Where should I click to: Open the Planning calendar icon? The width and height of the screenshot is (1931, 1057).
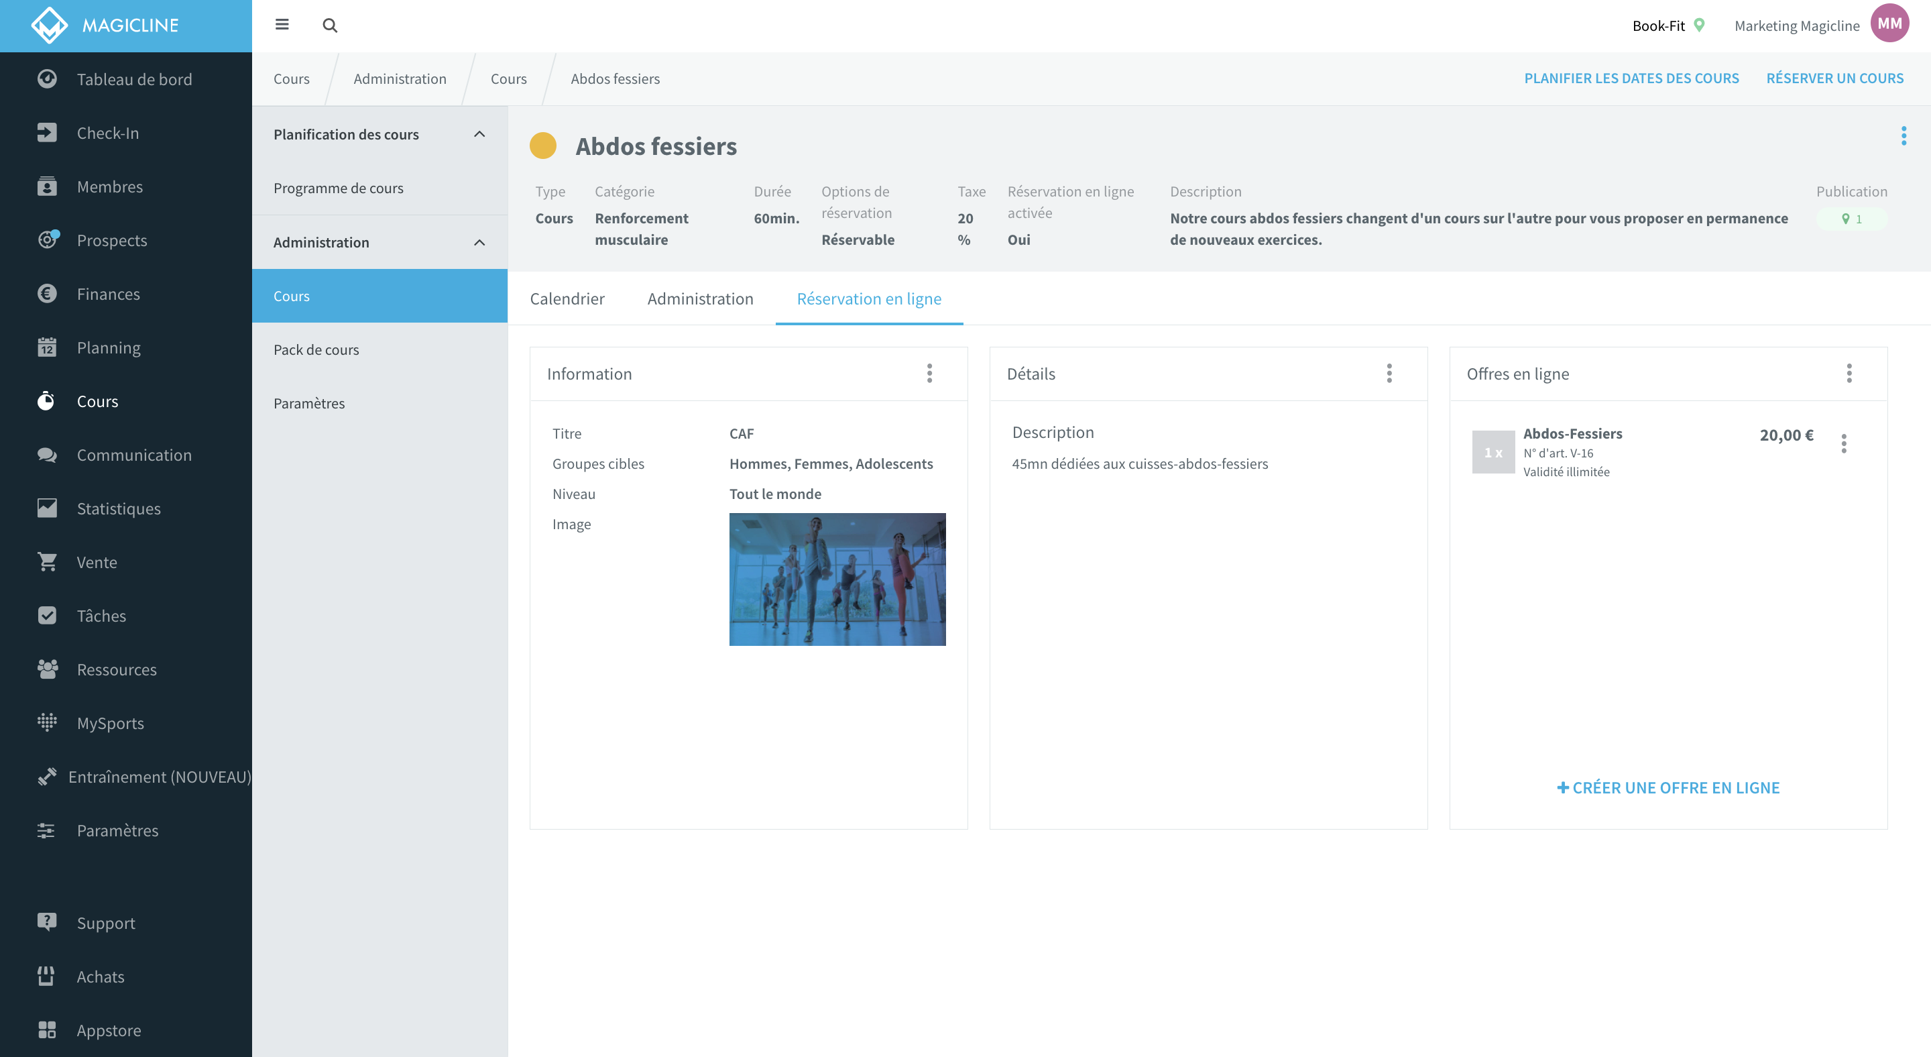pos(46,347)
